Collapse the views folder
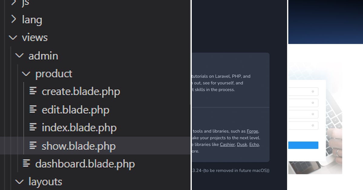 (x=13, y=37)
